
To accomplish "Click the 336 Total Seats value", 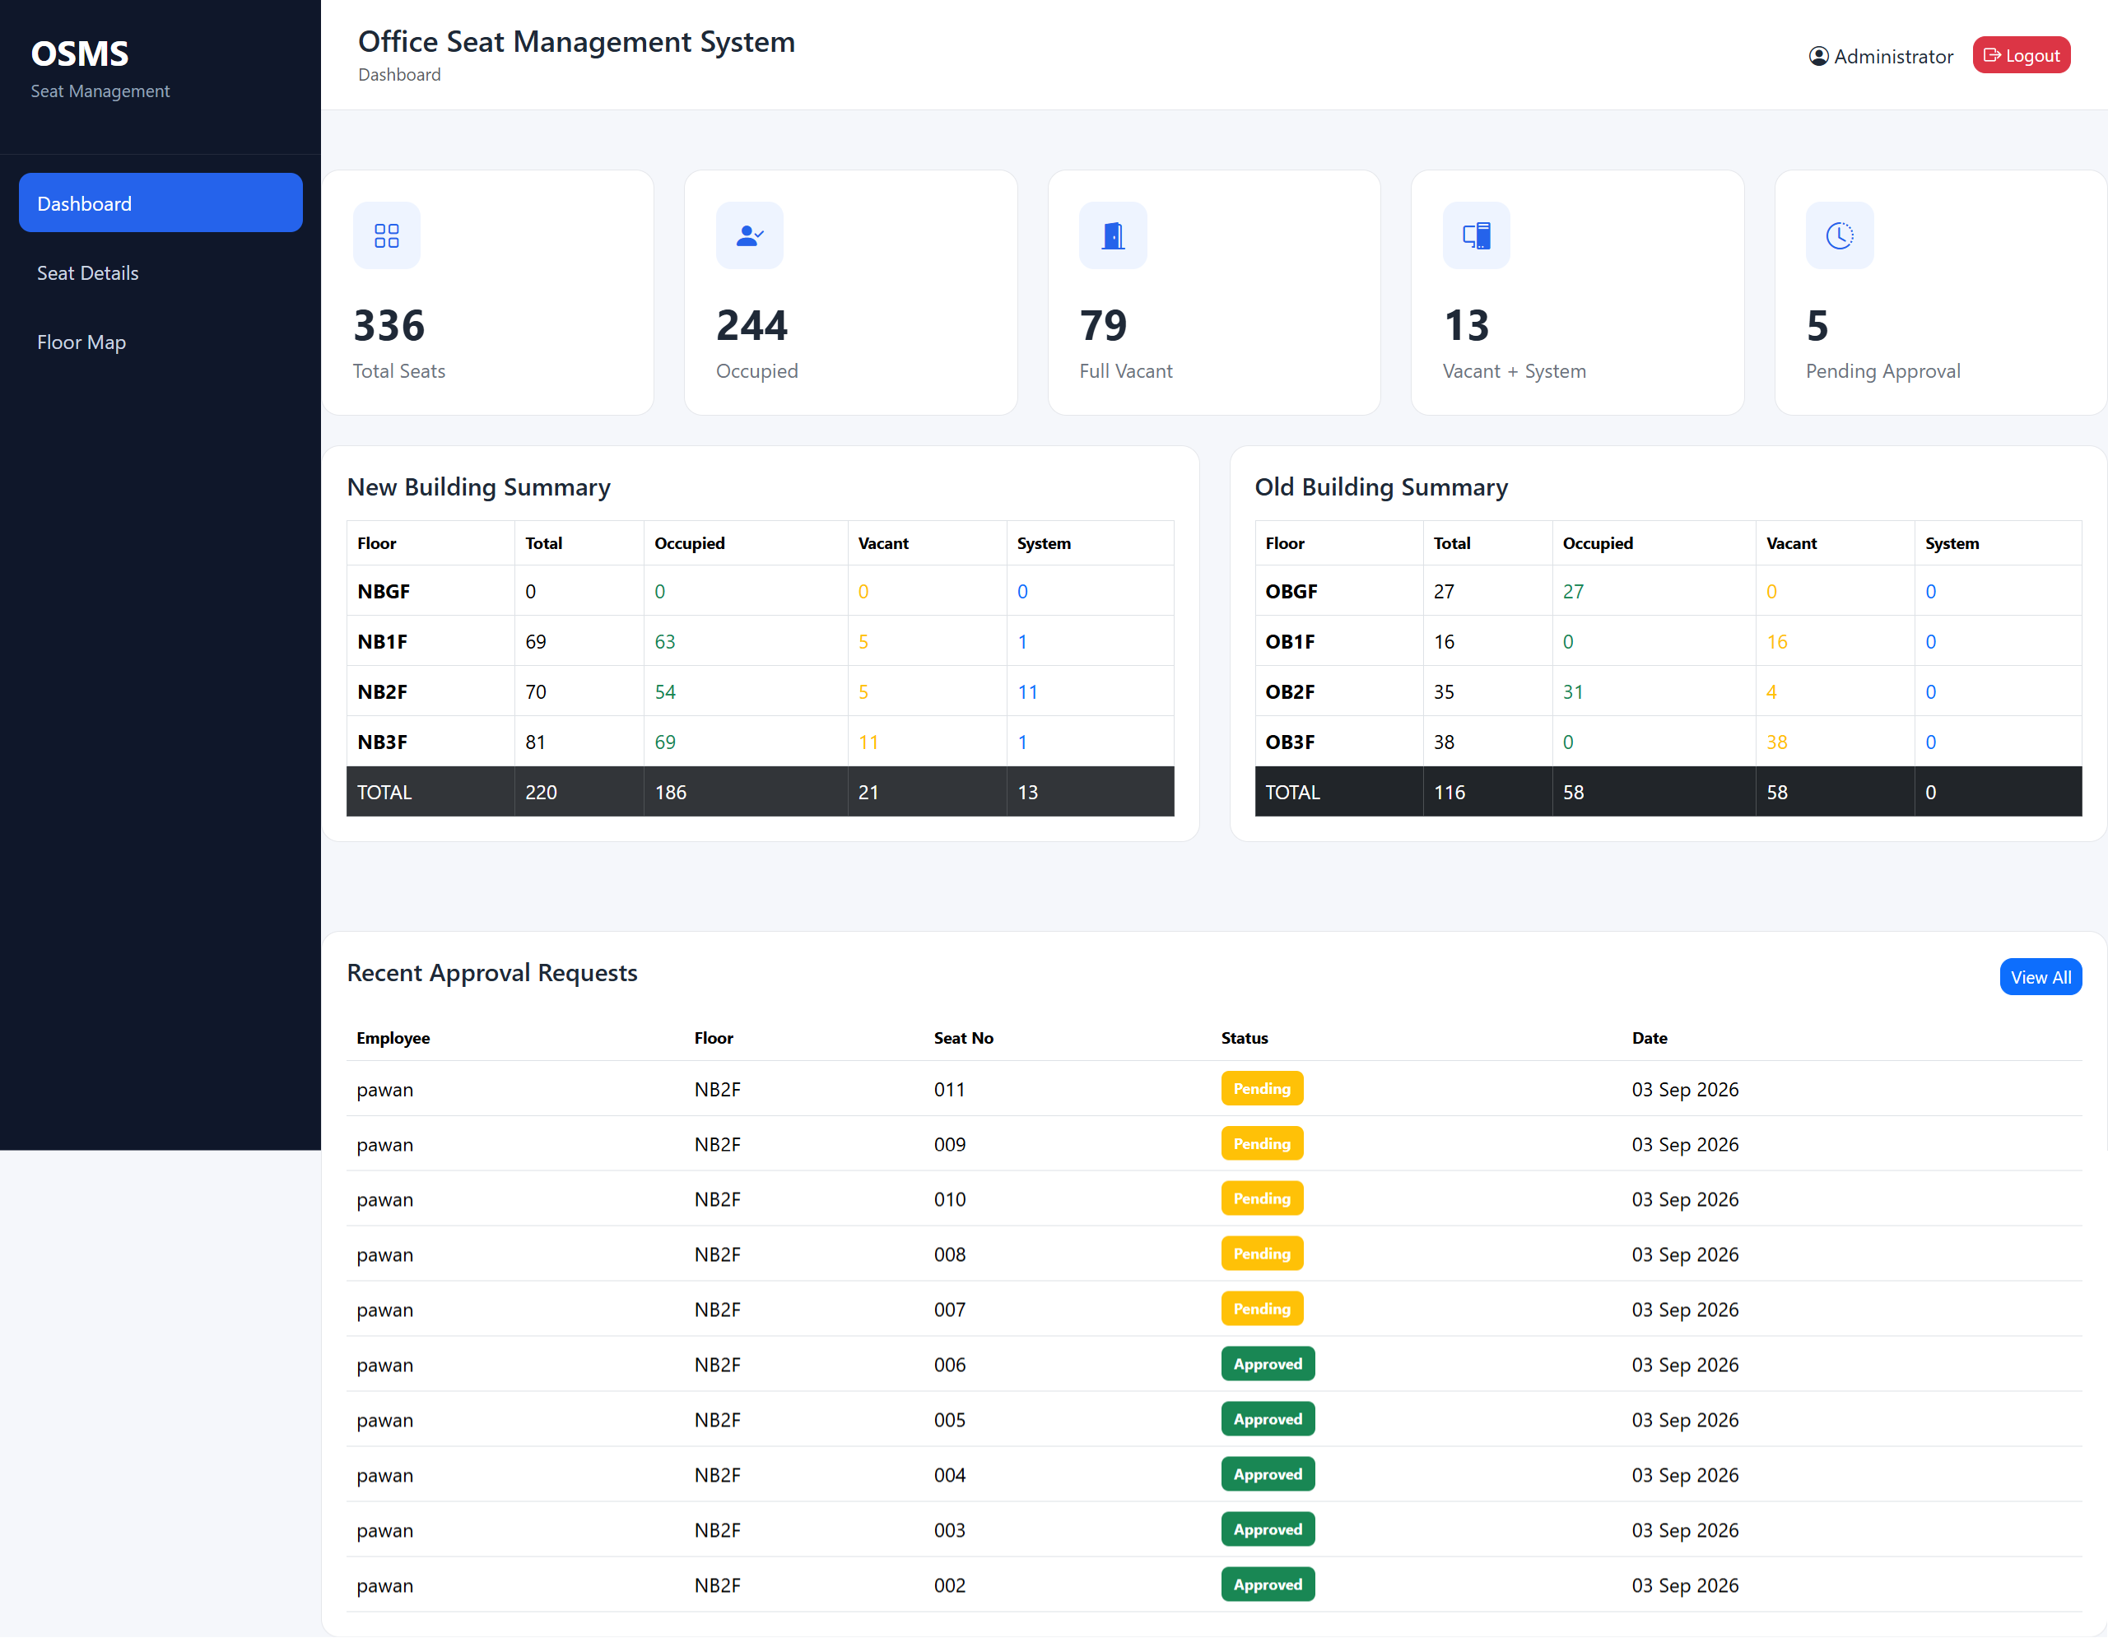I will click(389, 325).
